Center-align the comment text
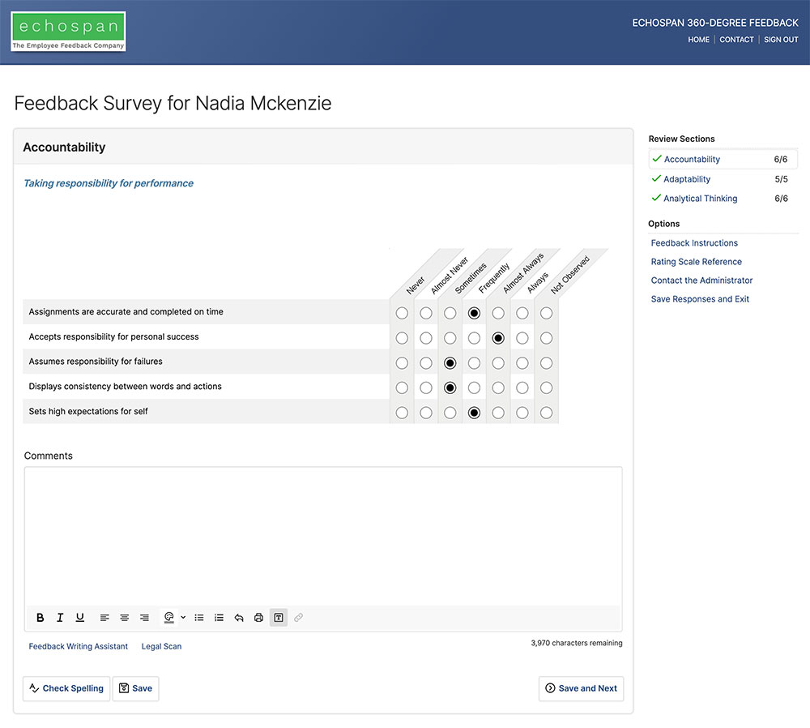The image size is (810, 728). [125, 618]
